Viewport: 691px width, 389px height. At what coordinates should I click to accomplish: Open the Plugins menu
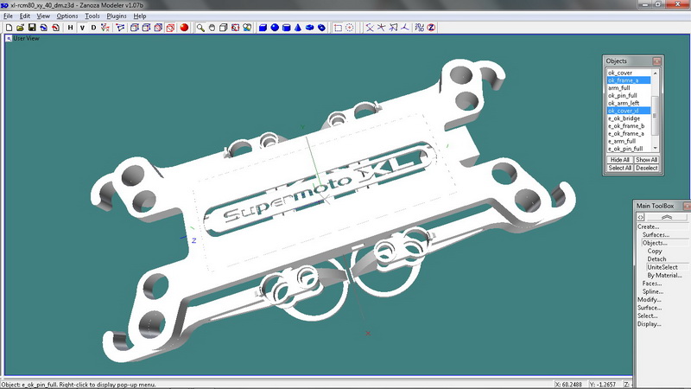pyautogui.click(x=117, y=16)
